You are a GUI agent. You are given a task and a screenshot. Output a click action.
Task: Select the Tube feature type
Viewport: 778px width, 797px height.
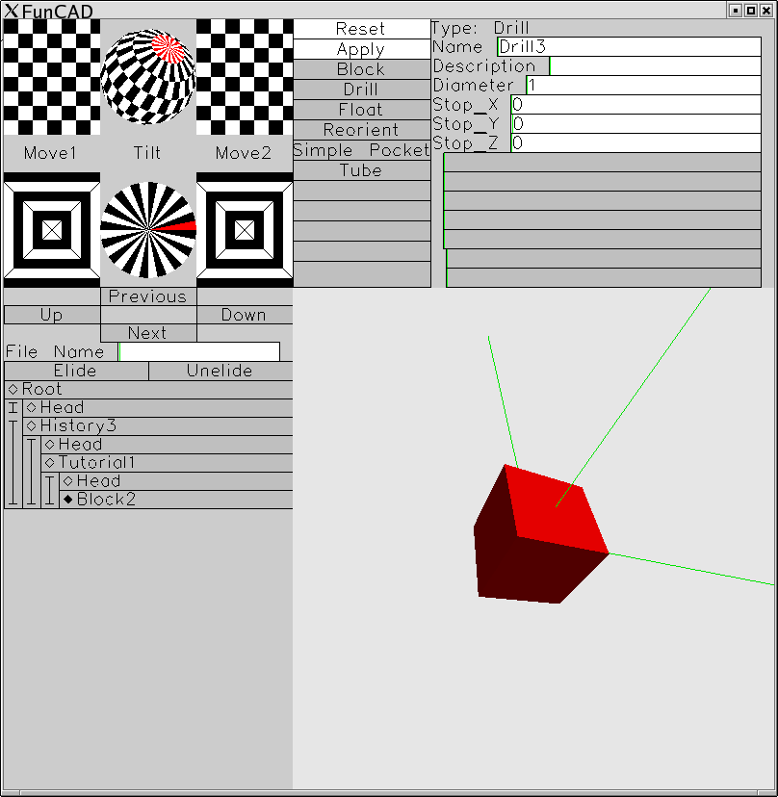pos(361,170)
